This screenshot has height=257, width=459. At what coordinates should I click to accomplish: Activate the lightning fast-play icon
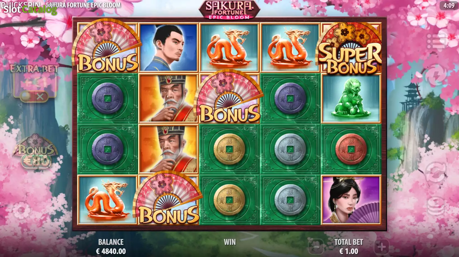coord(436,75)
